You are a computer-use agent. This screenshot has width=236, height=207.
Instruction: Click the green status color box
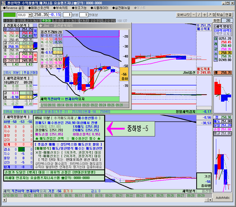(x=10, y=15)
